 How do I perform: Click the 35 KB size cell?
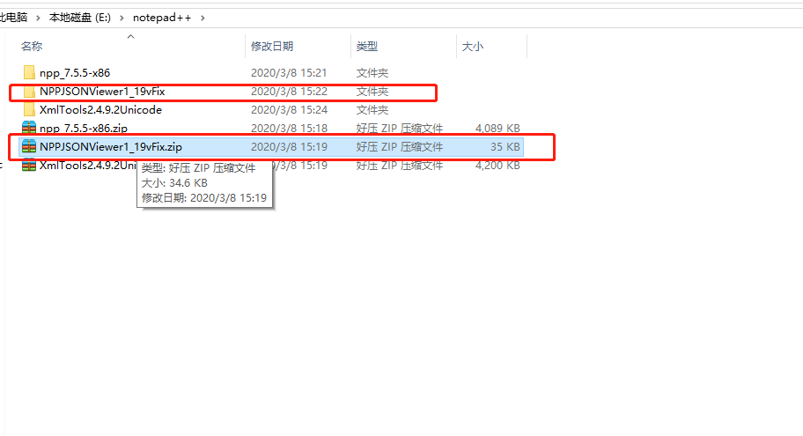coord(505,146)
